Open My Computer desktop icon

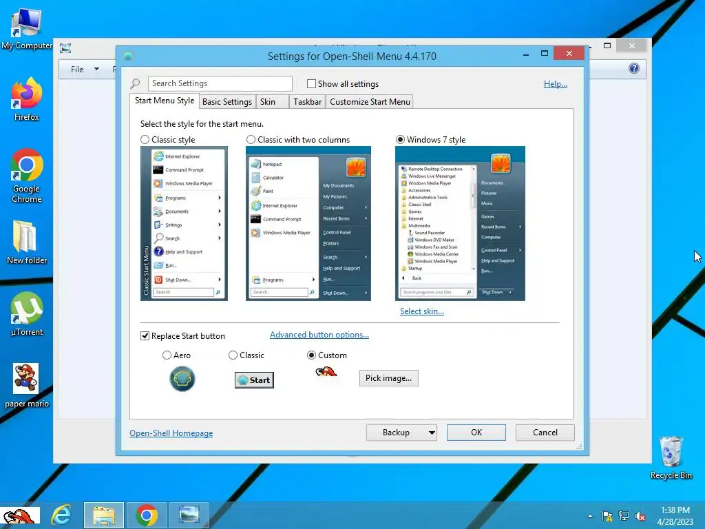point(27,28)
